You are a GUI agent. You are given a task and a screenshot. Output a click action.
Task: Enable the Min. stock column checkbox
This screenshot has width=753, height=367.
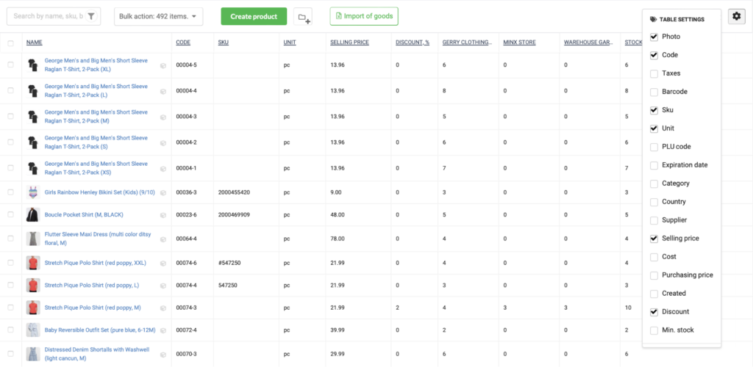[x=654, y=330]
